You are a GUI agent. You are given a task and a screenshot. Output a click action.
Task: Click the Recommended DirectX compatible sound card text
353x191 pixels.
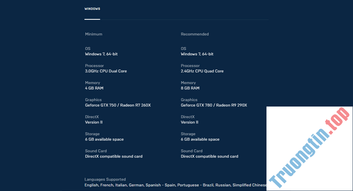[209, 157]
